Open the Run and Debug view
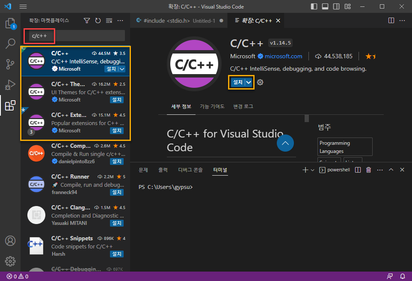This screenshot has width=412, height=281. click(x=10, y=85)
